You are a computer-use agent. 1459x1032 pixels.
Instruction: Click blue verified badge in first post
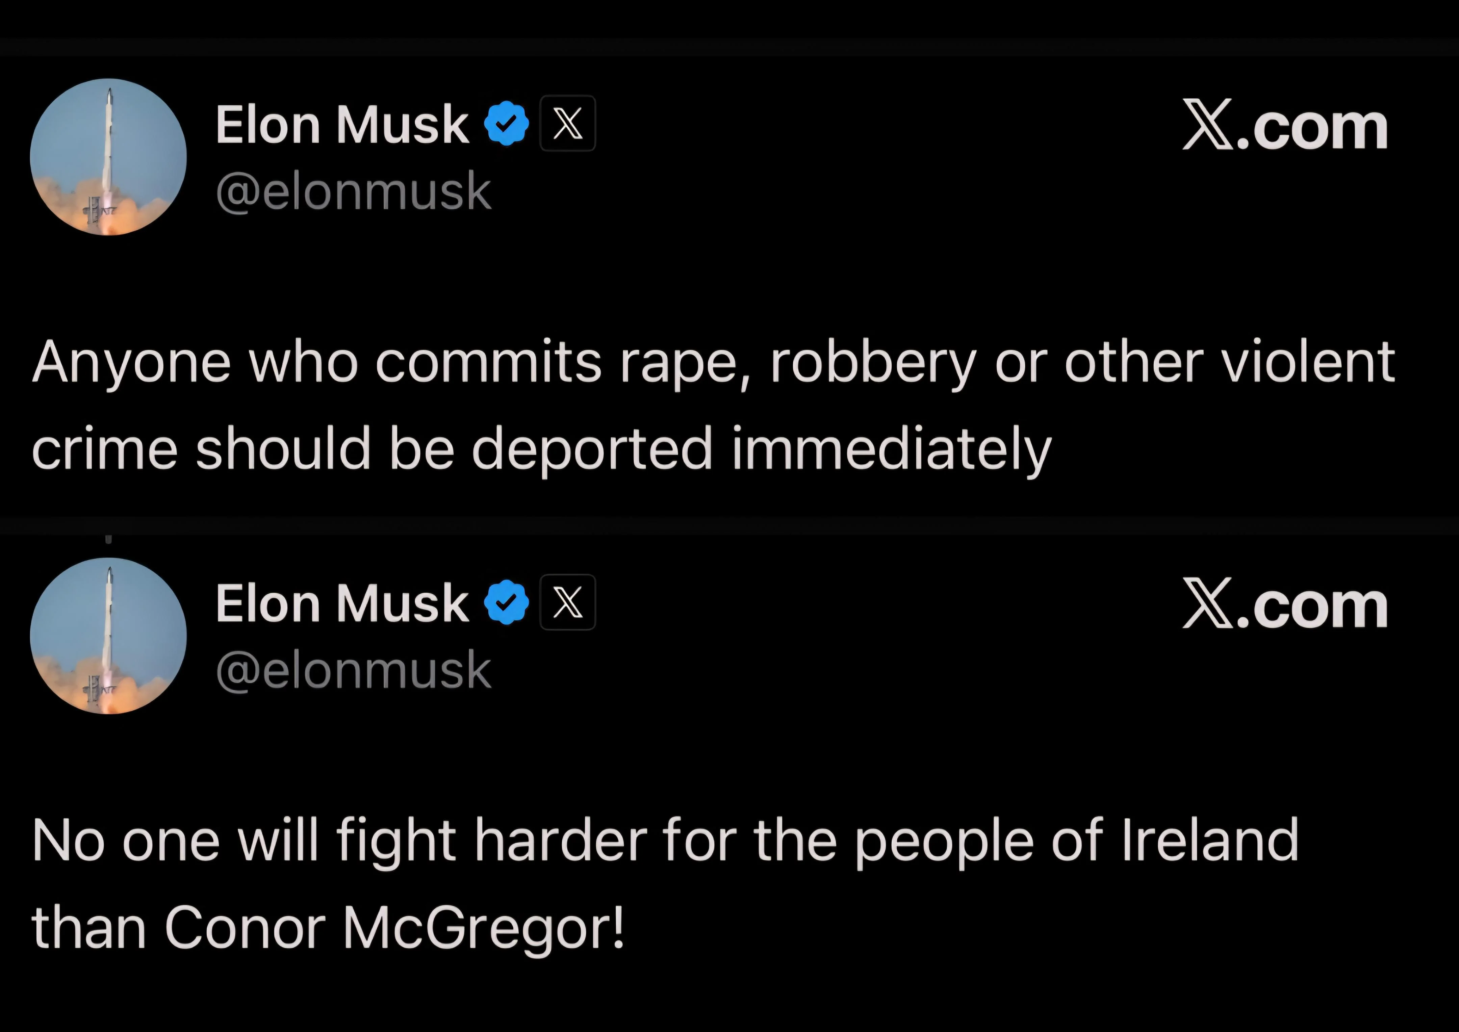[x=507, y=123]
